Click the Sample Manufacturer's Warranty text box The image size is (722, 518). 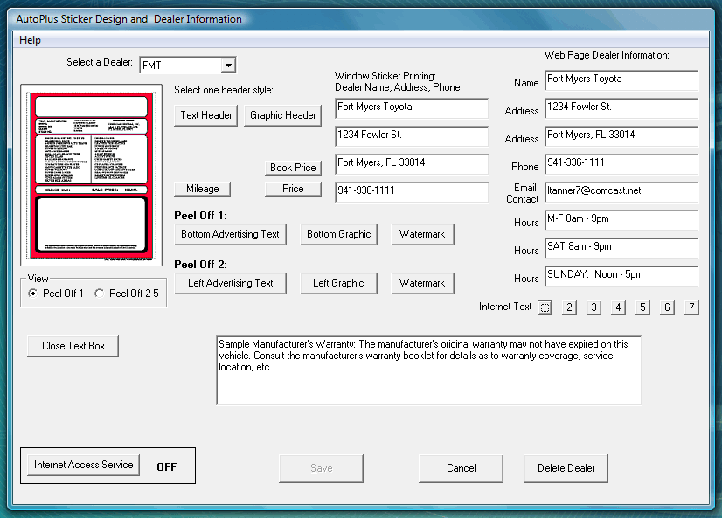tap(428, 370)
